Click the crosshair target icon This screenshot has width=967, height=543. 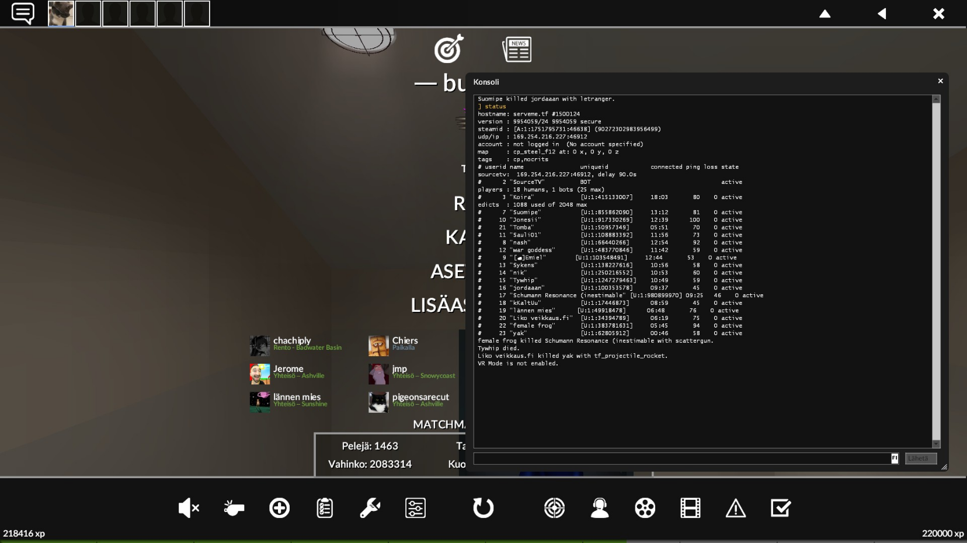pyautogui.click(x=554, y=508)
